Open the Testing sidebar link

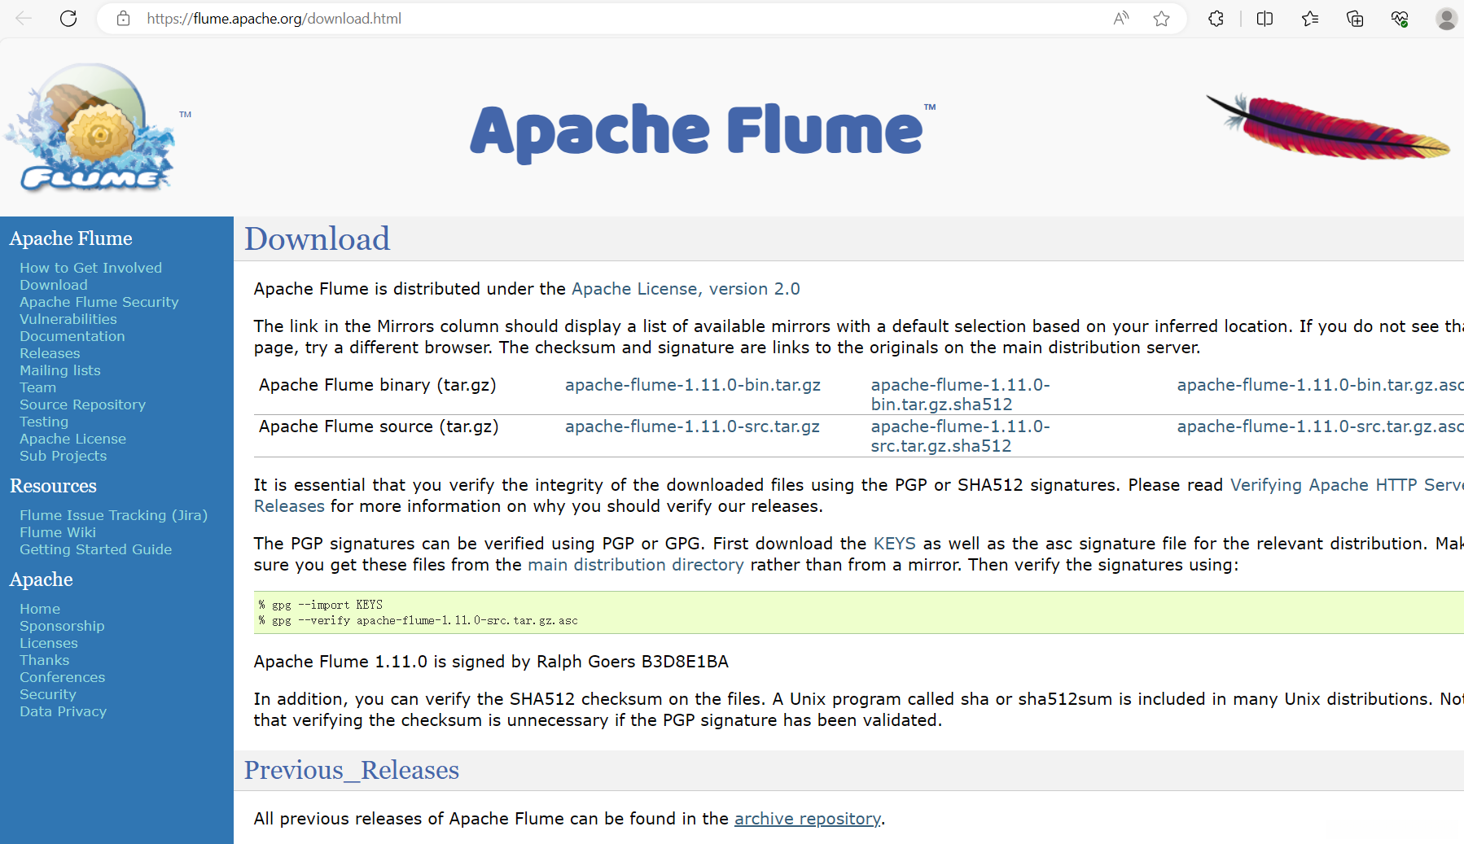pyautogui.click(x=44, y=422)
